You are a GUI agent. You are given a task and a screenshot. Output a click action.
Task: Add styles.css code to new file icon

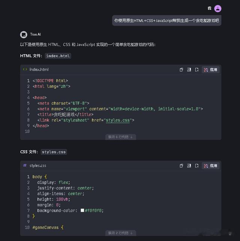coord(197,166)
